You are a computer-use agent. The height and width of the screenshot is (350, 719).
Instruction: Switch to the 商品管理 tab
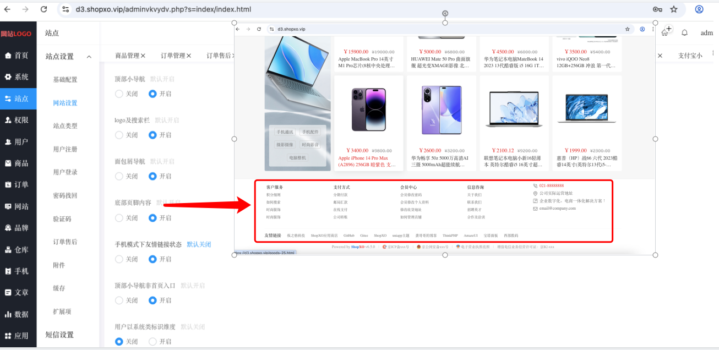pos(127,56)
